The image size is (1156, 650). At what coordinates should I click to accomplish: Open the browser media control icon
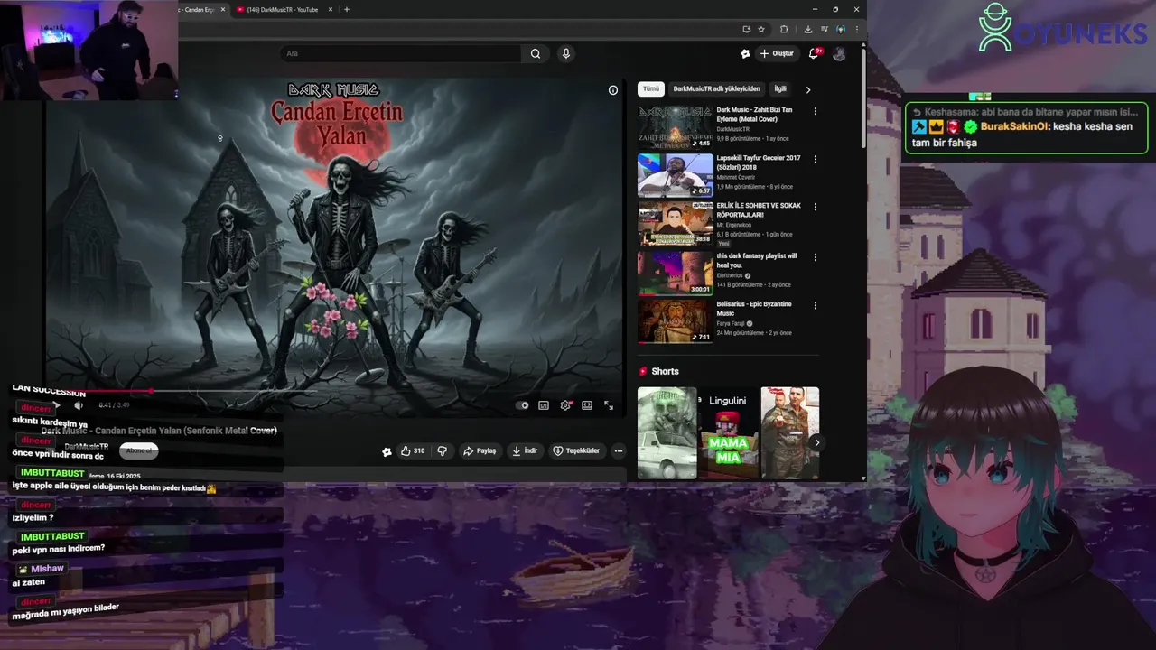[x=825, y=29]
